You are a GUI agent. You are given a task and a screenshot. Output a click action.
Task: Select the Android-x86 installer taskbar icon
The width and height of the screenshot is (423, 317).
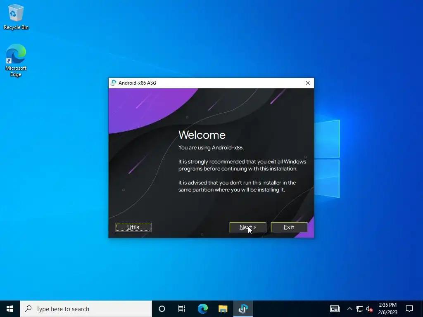(x=243, y=309)
